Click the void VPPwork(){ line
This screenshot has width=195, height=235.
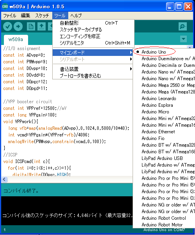[21, 121]
